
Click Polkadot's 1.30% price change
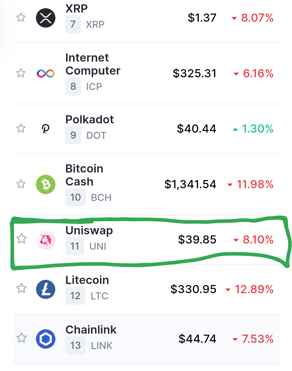click(x=257, y=129)
